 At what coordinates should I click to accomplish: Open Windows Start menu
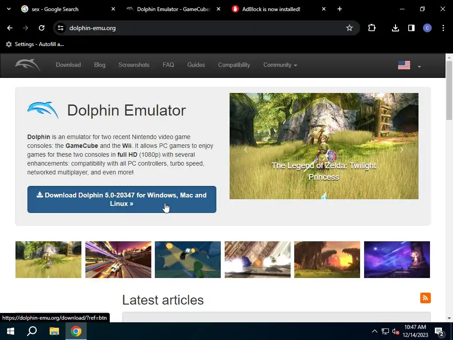tap(11, 331)
